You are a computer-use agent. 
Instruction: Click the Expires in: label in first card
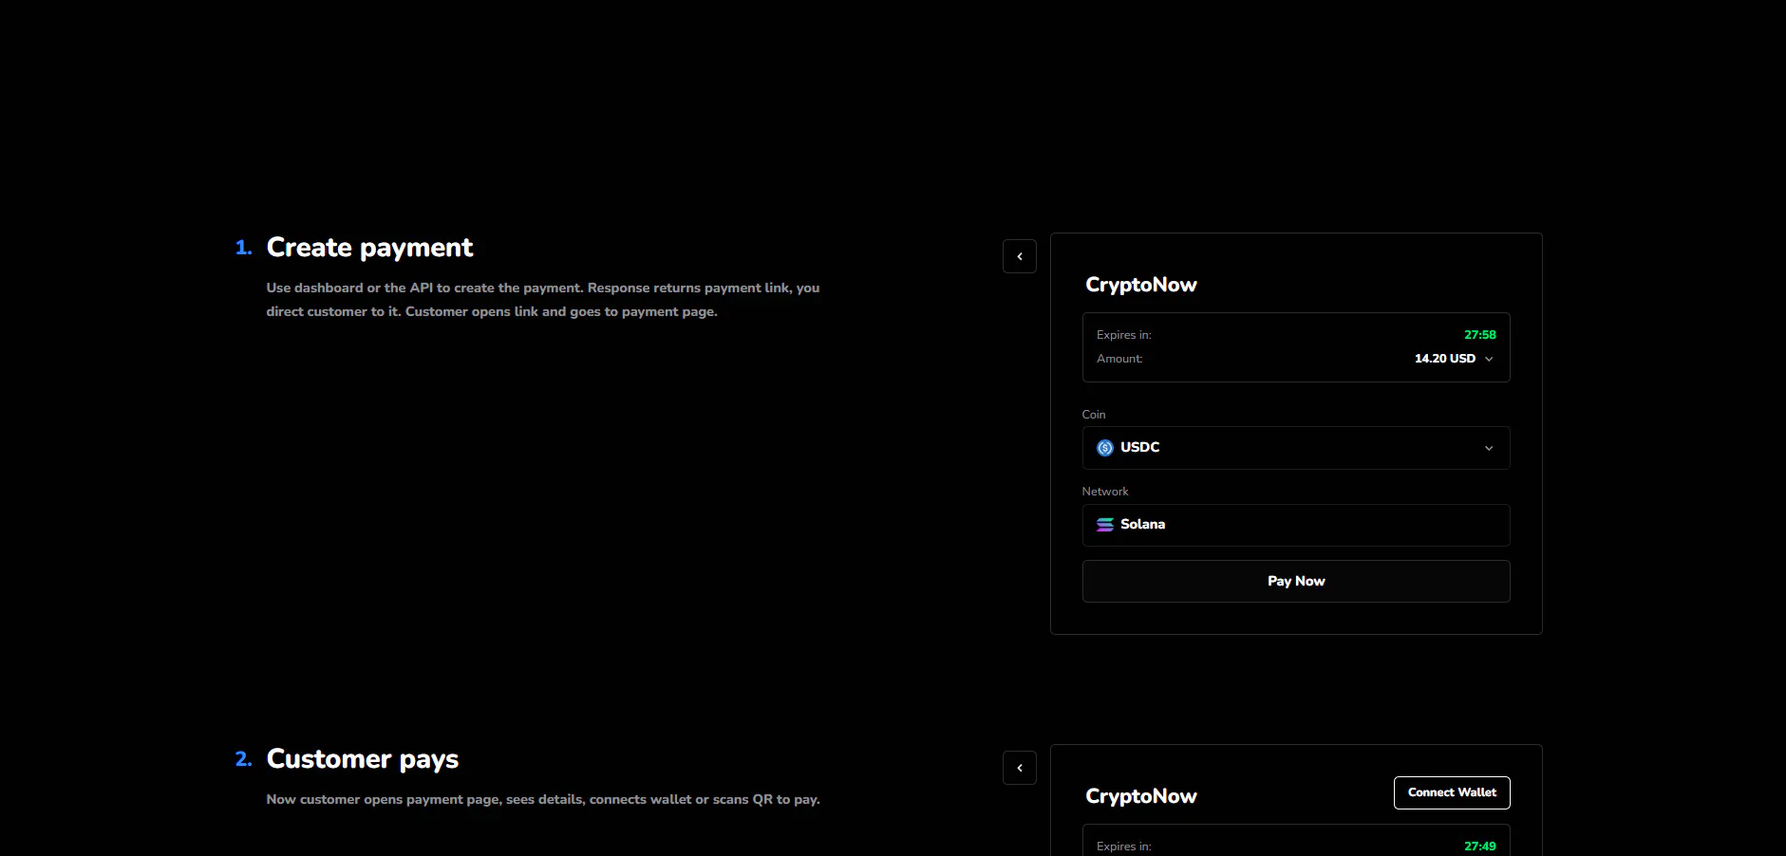[x=1123, y=335]
